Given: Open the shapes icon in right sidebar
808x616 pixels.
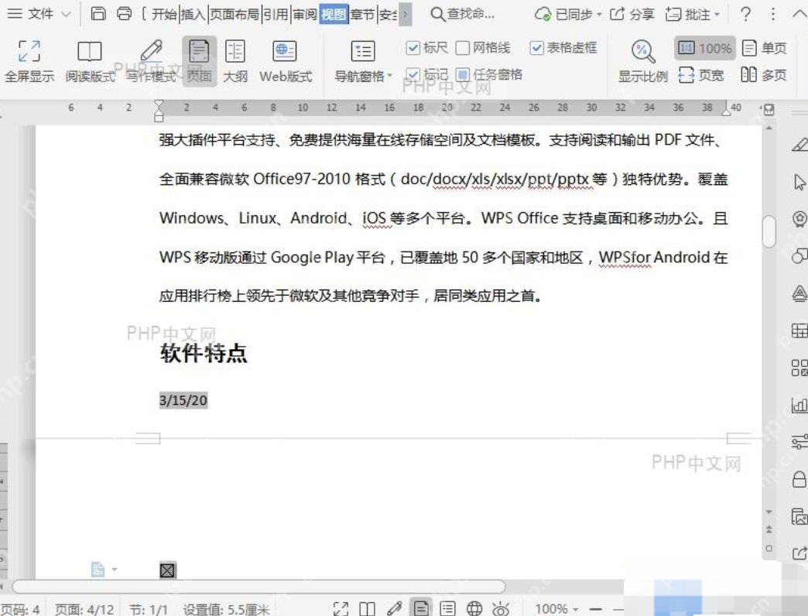Looking at the screenshot, I should pos(799,256).
